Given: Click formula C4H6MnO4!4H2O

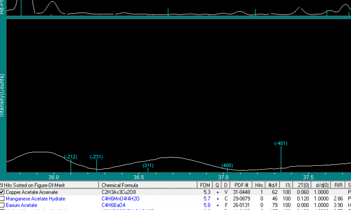Looking at the screenshot, I should [x=120, y=199].
